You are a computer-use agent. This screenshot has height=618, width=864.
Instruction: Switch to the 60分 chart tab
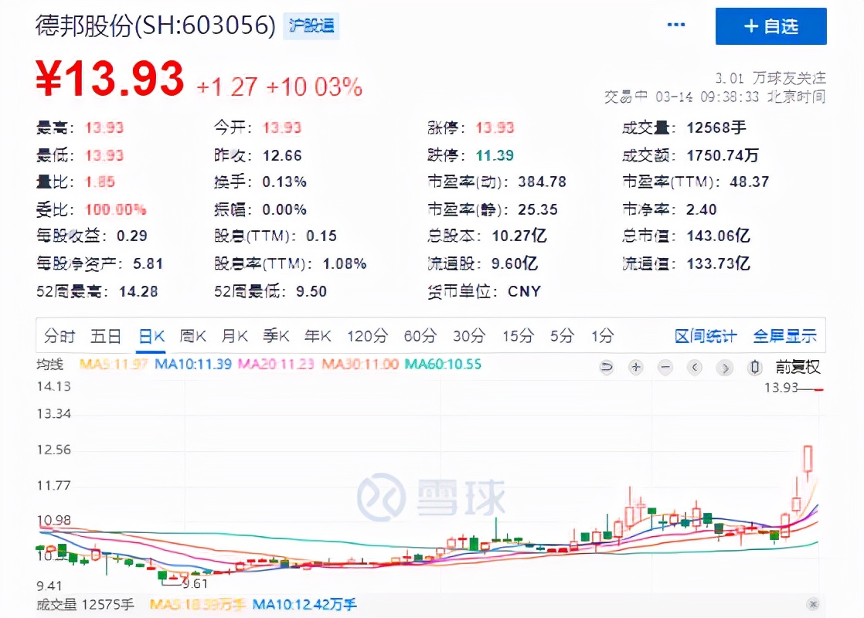420,335
